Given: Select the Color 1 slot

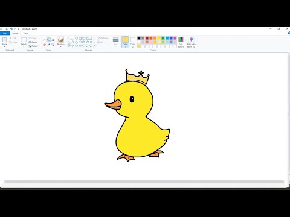Looking at the screenshot, I should (x=125, y=42).
